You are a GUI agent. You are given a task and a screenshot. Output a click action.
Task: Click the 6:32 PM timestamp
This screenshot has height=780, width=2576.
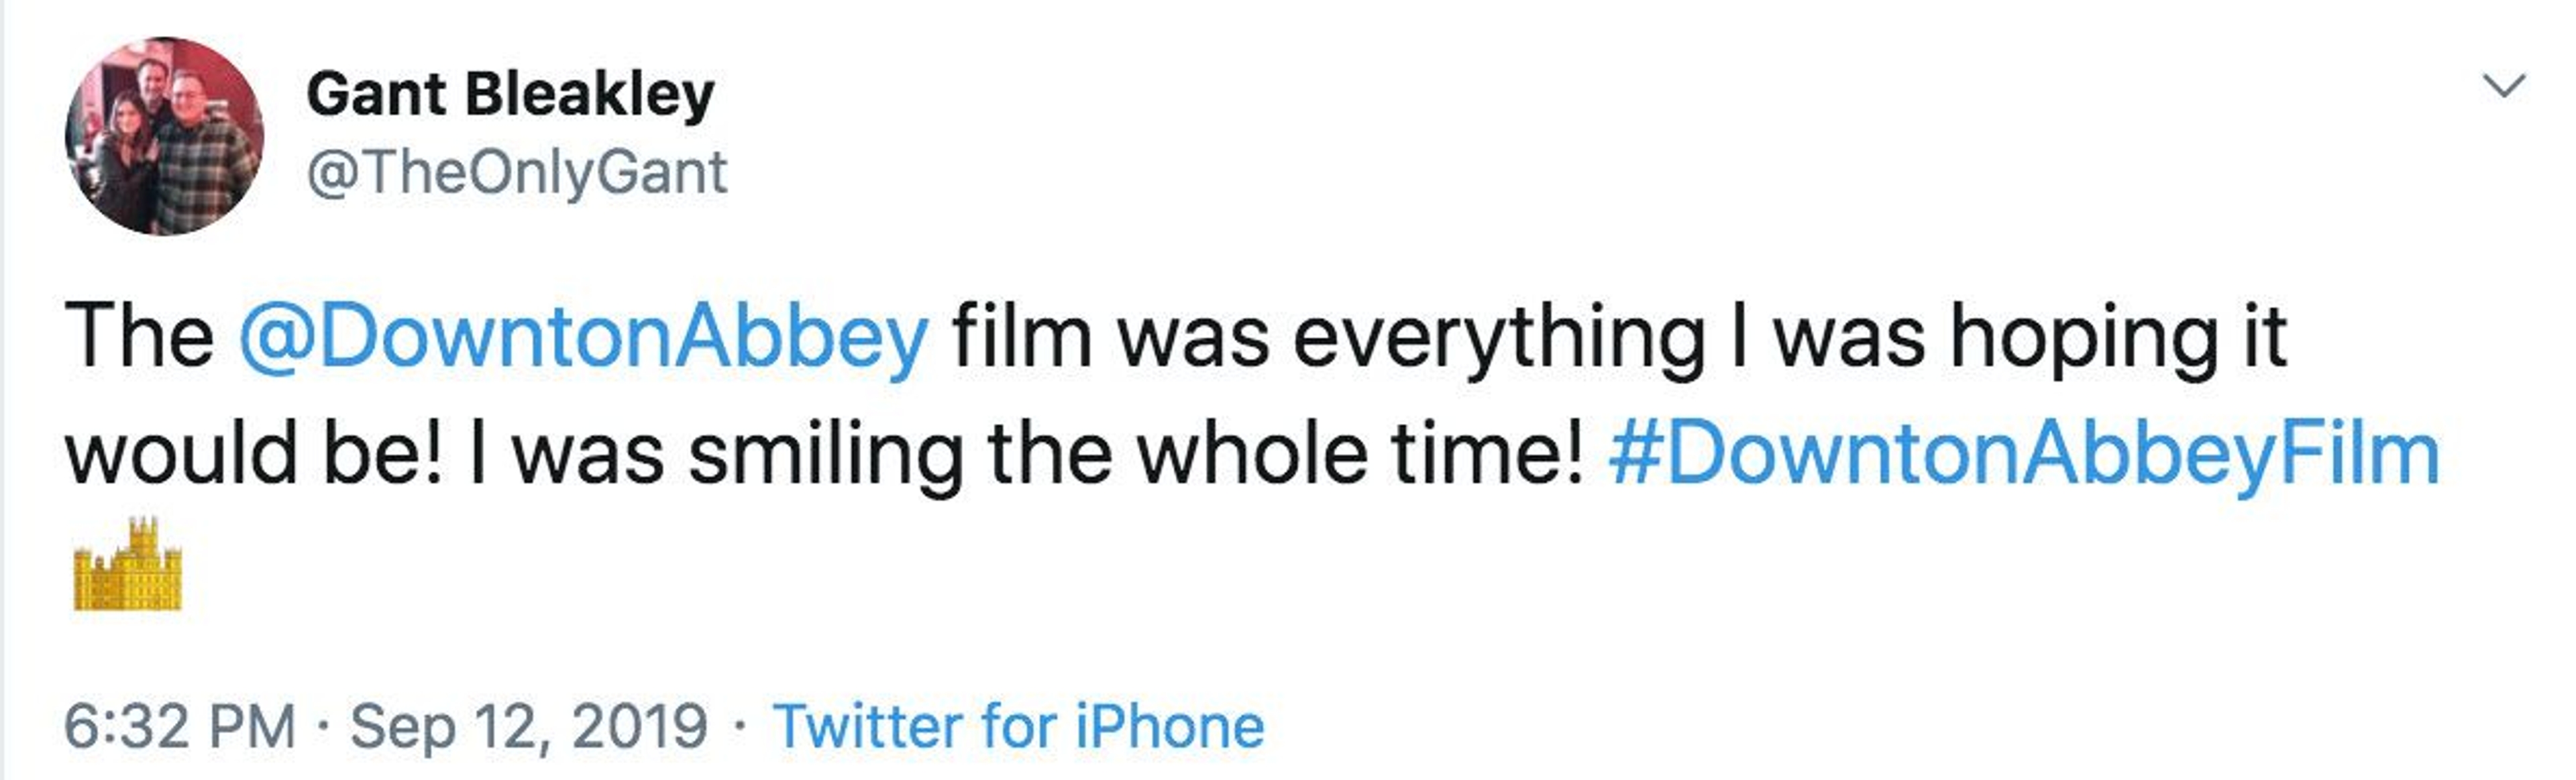pyautogui.click(x=180, y=725)
